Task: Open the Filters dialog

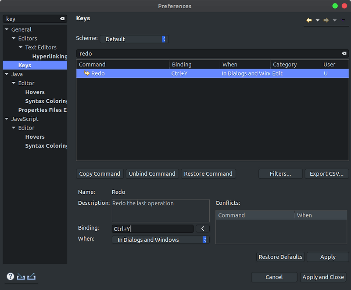Action: [280, 174]
